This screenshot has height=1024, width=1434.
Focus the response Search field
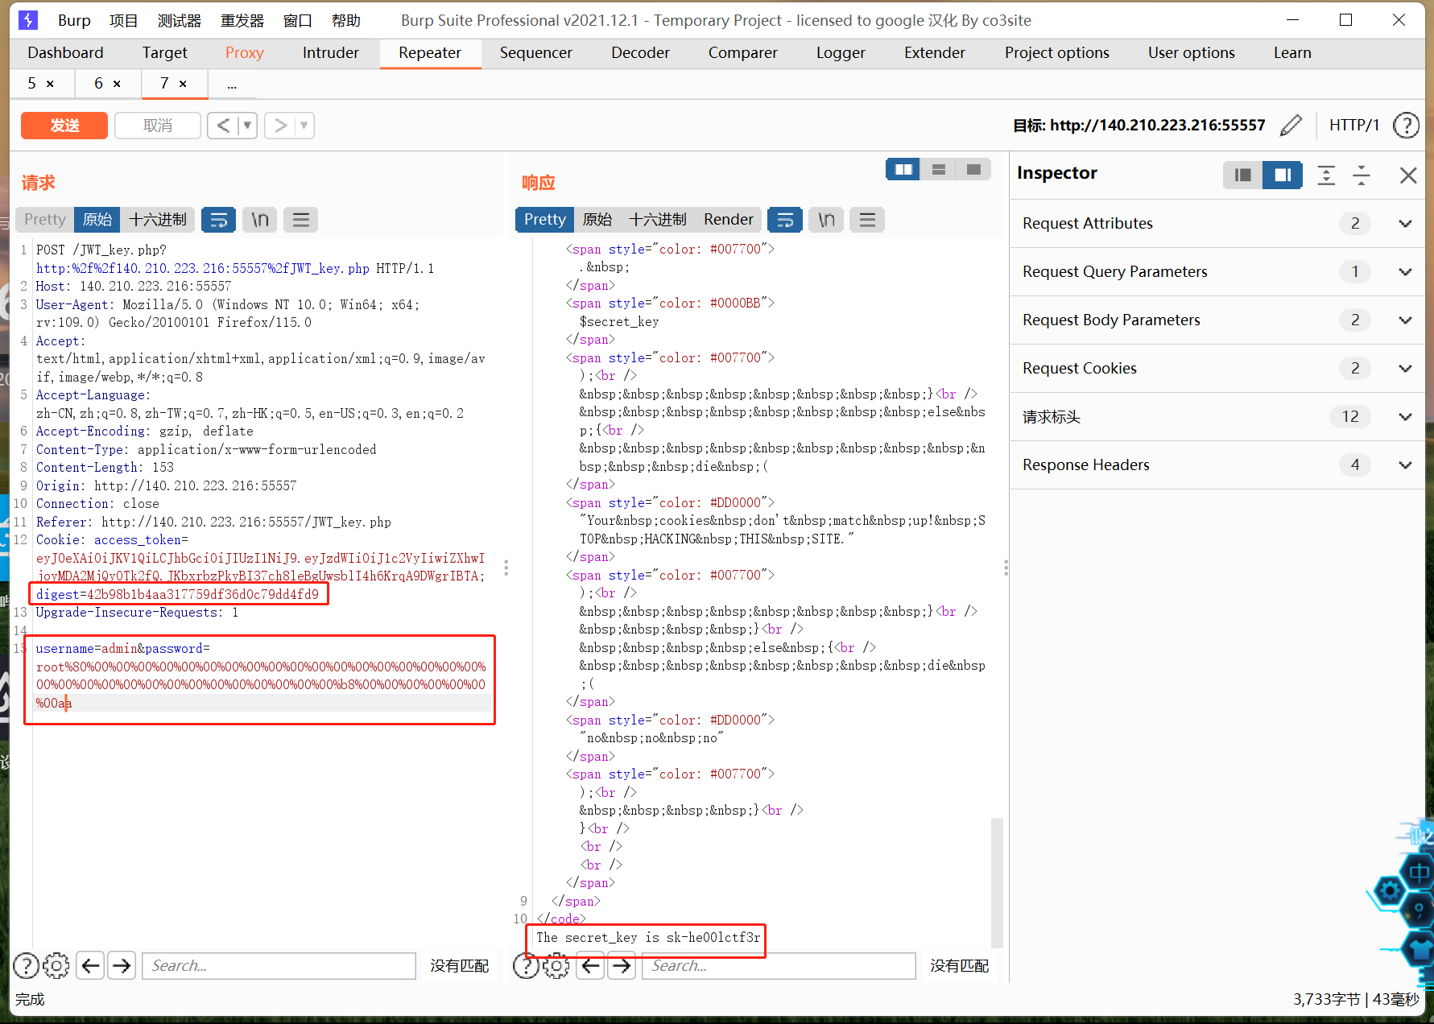[x=779, y=965]
